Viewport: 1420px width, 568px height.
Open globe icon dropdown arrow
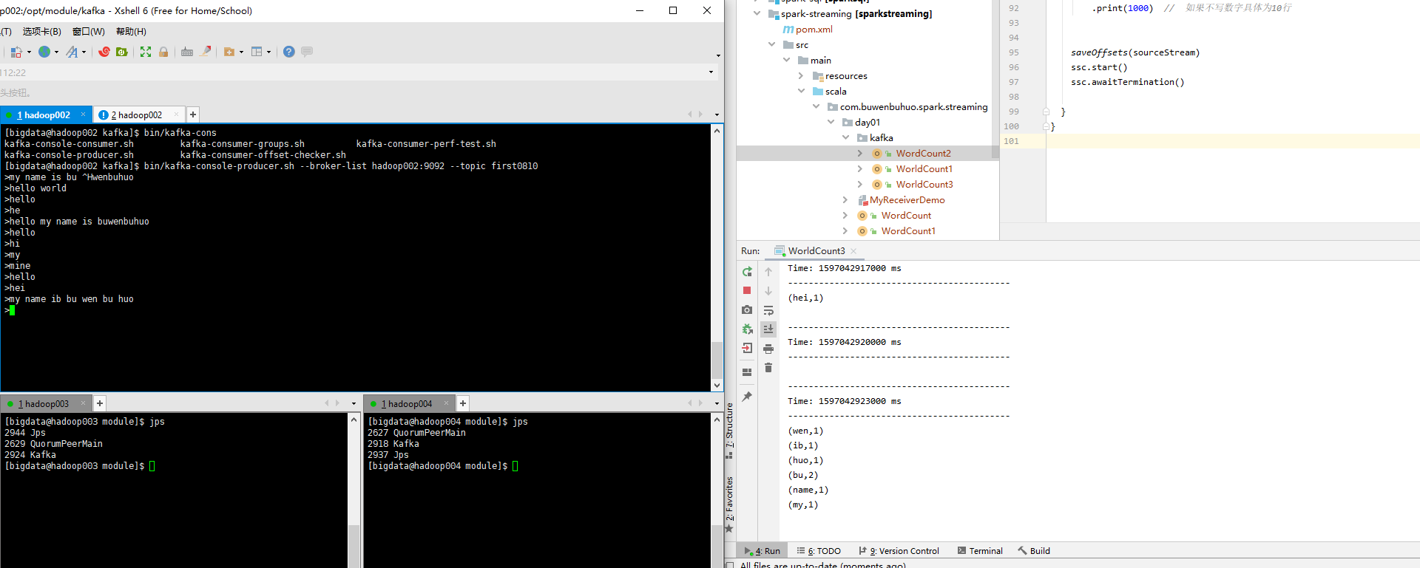point(56,52)
